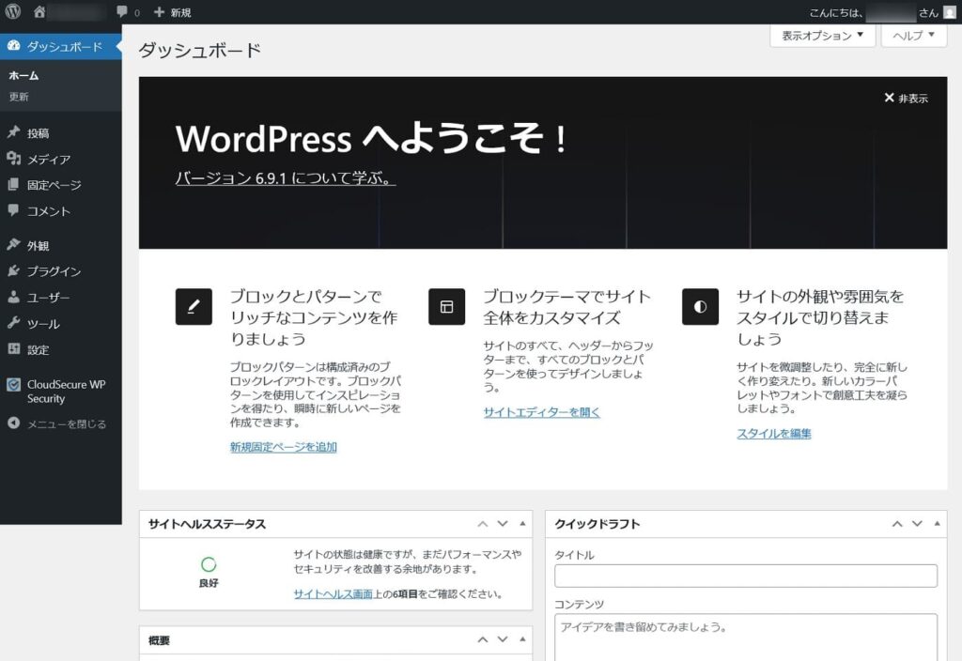Move 概要 widget down
The height and width of the screenshot is (661, 962).
coord(503,639)
